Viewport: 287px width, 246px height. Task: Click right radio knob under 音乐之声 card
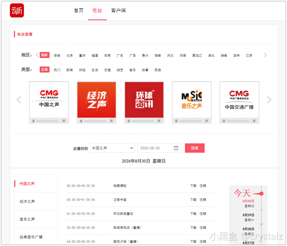click(207, 121)
